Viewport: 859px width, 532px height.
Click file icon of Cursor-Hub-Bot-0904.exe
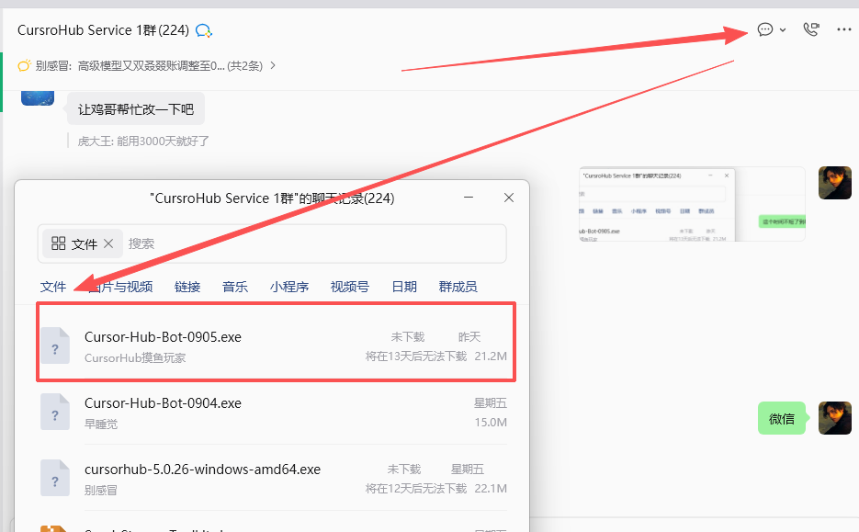point(55,412)
